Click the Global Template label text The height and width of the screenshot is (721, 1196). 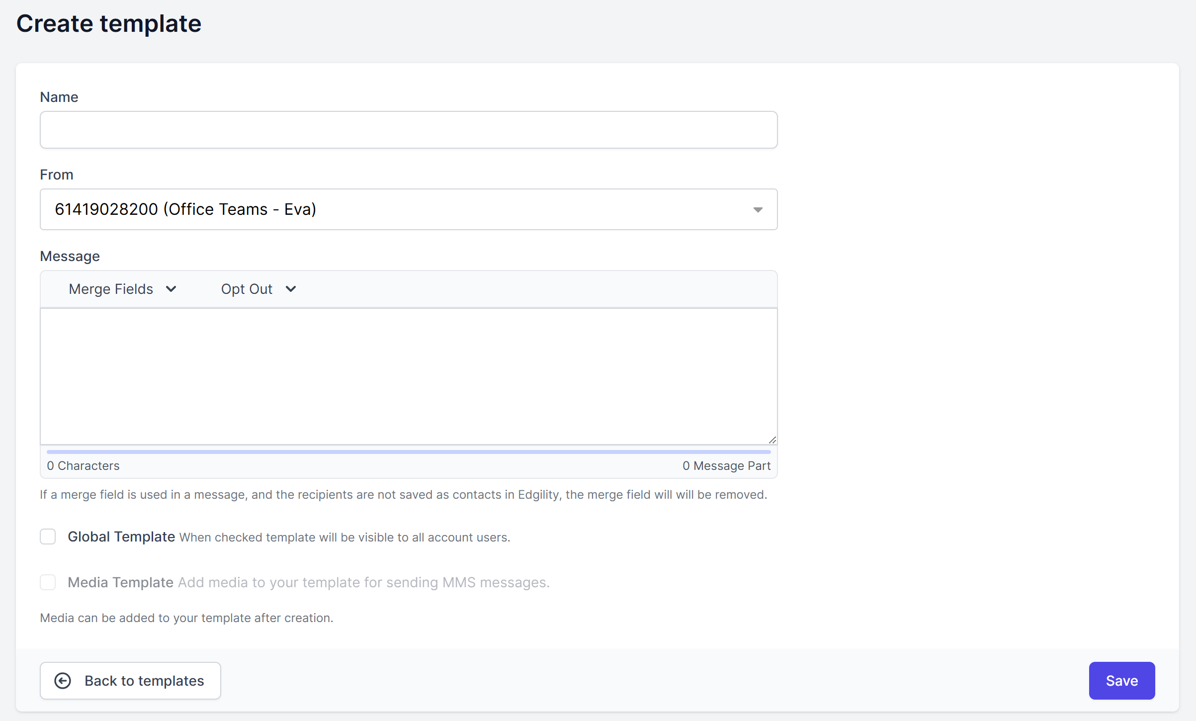pos(121,537)
